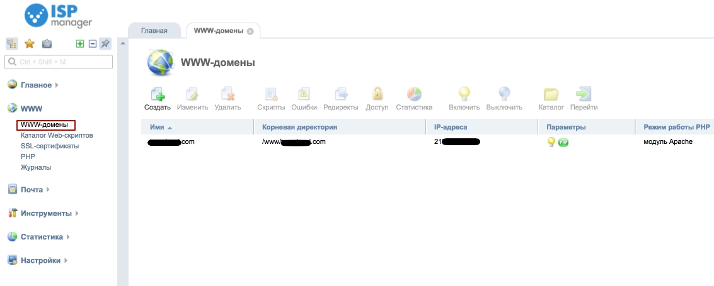714x286 pixels.
Task: Click the Доступ padlock icon
Action: pos(377,96)
